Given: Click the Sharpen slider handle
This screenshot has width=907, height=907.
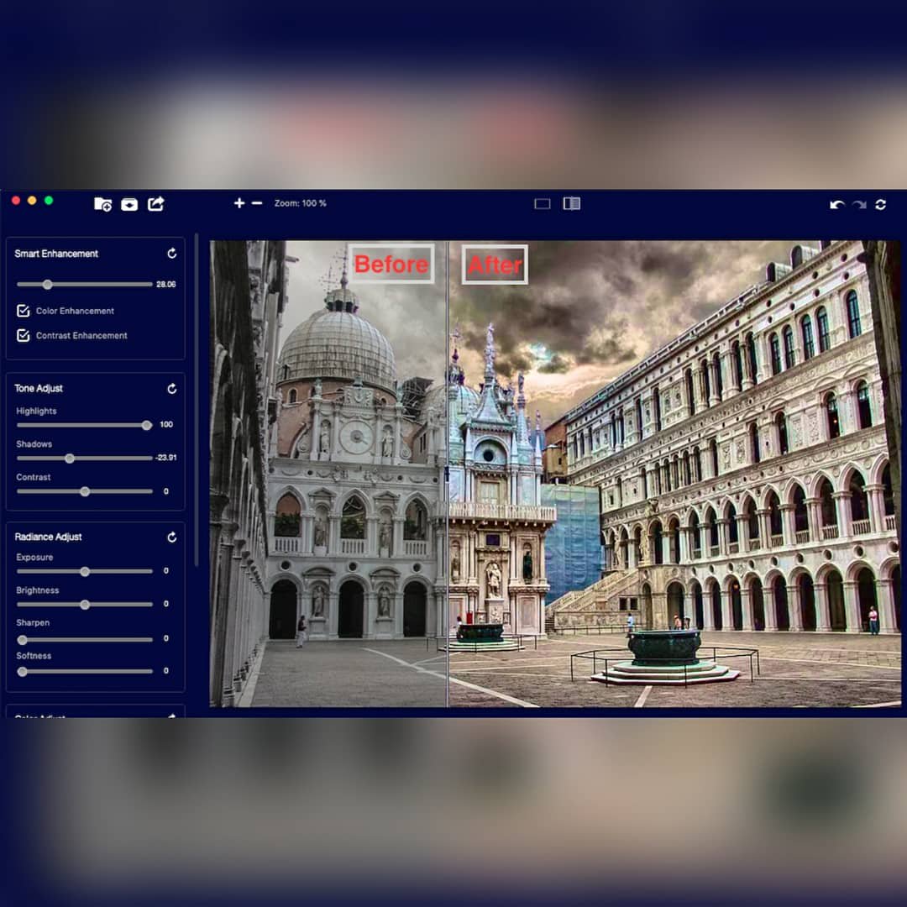Looking at the screenshot, I should (x=22, y=640).
